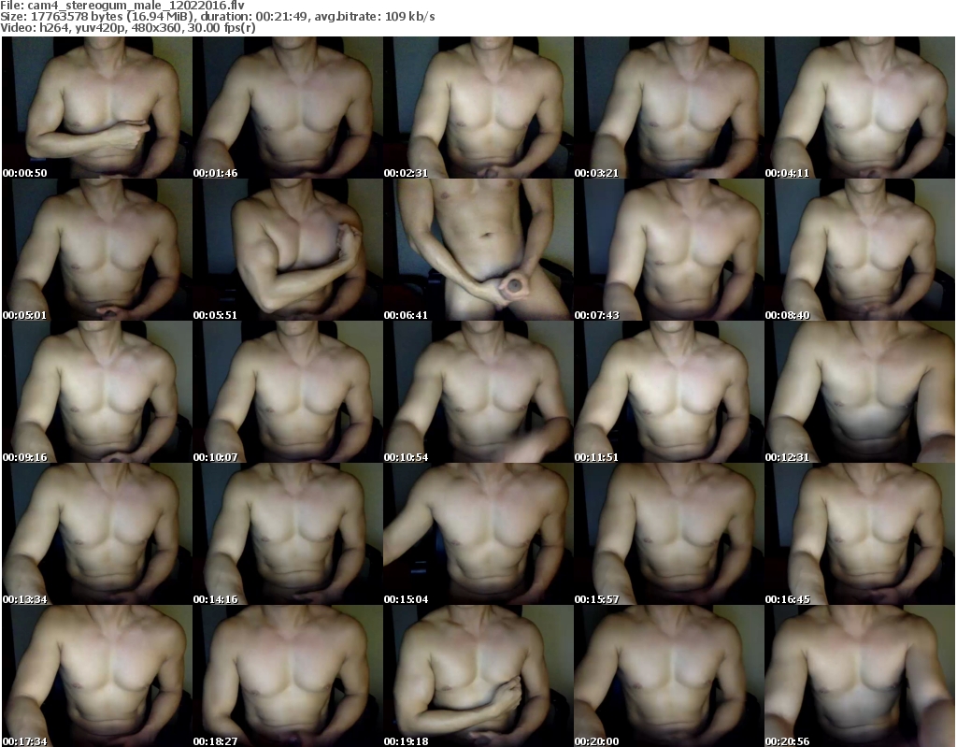Open the frame timestamped 00:09:16
The image size is (957, 747).
97,392
